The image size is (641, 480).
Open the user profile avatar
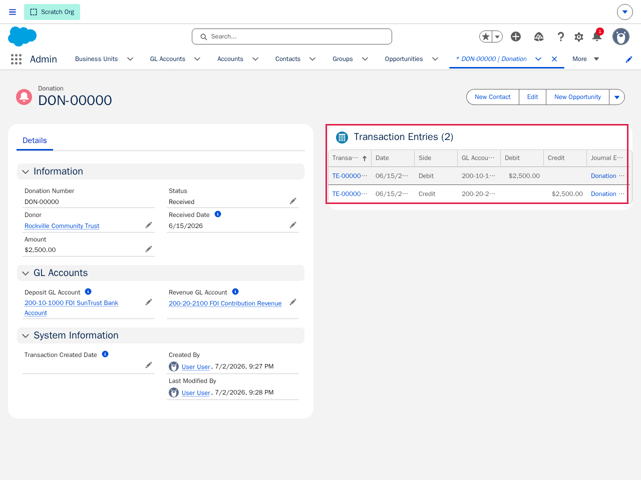pos(621,36)
